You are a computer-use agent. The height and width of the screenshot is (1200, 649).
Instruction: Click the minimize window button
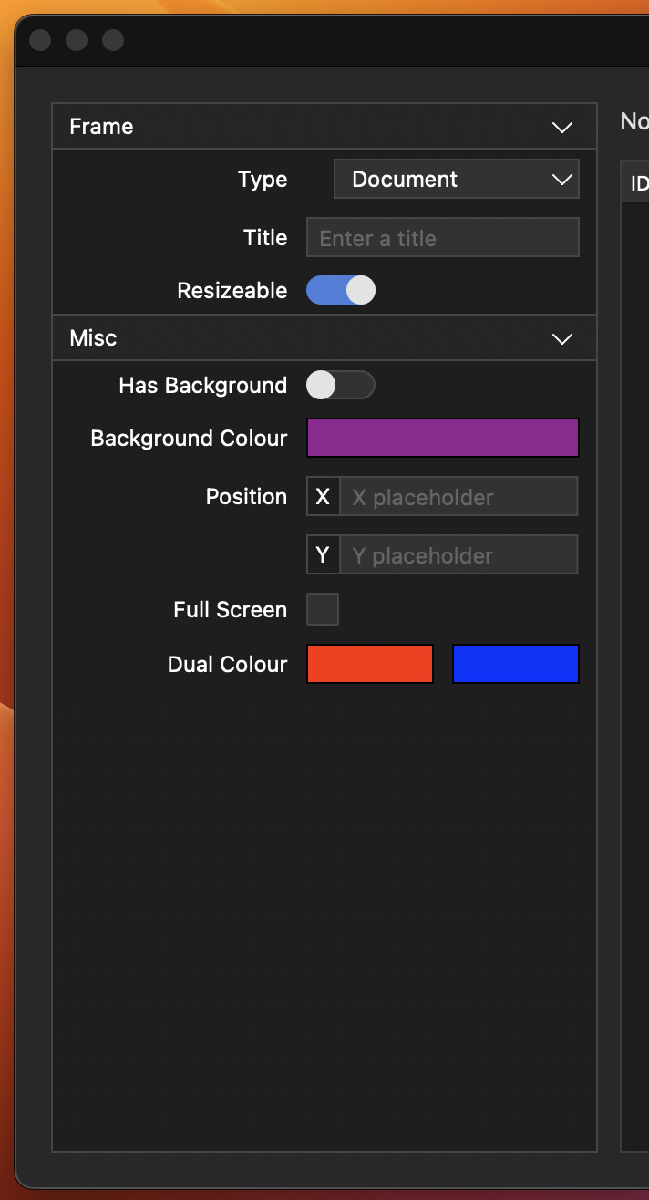77,40
